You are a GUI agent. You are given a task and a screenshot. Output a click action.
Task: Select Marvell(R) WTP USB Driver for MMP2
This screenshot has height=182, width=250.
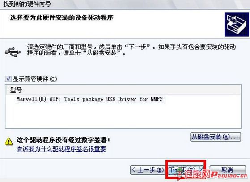click(x=89, y=99)
